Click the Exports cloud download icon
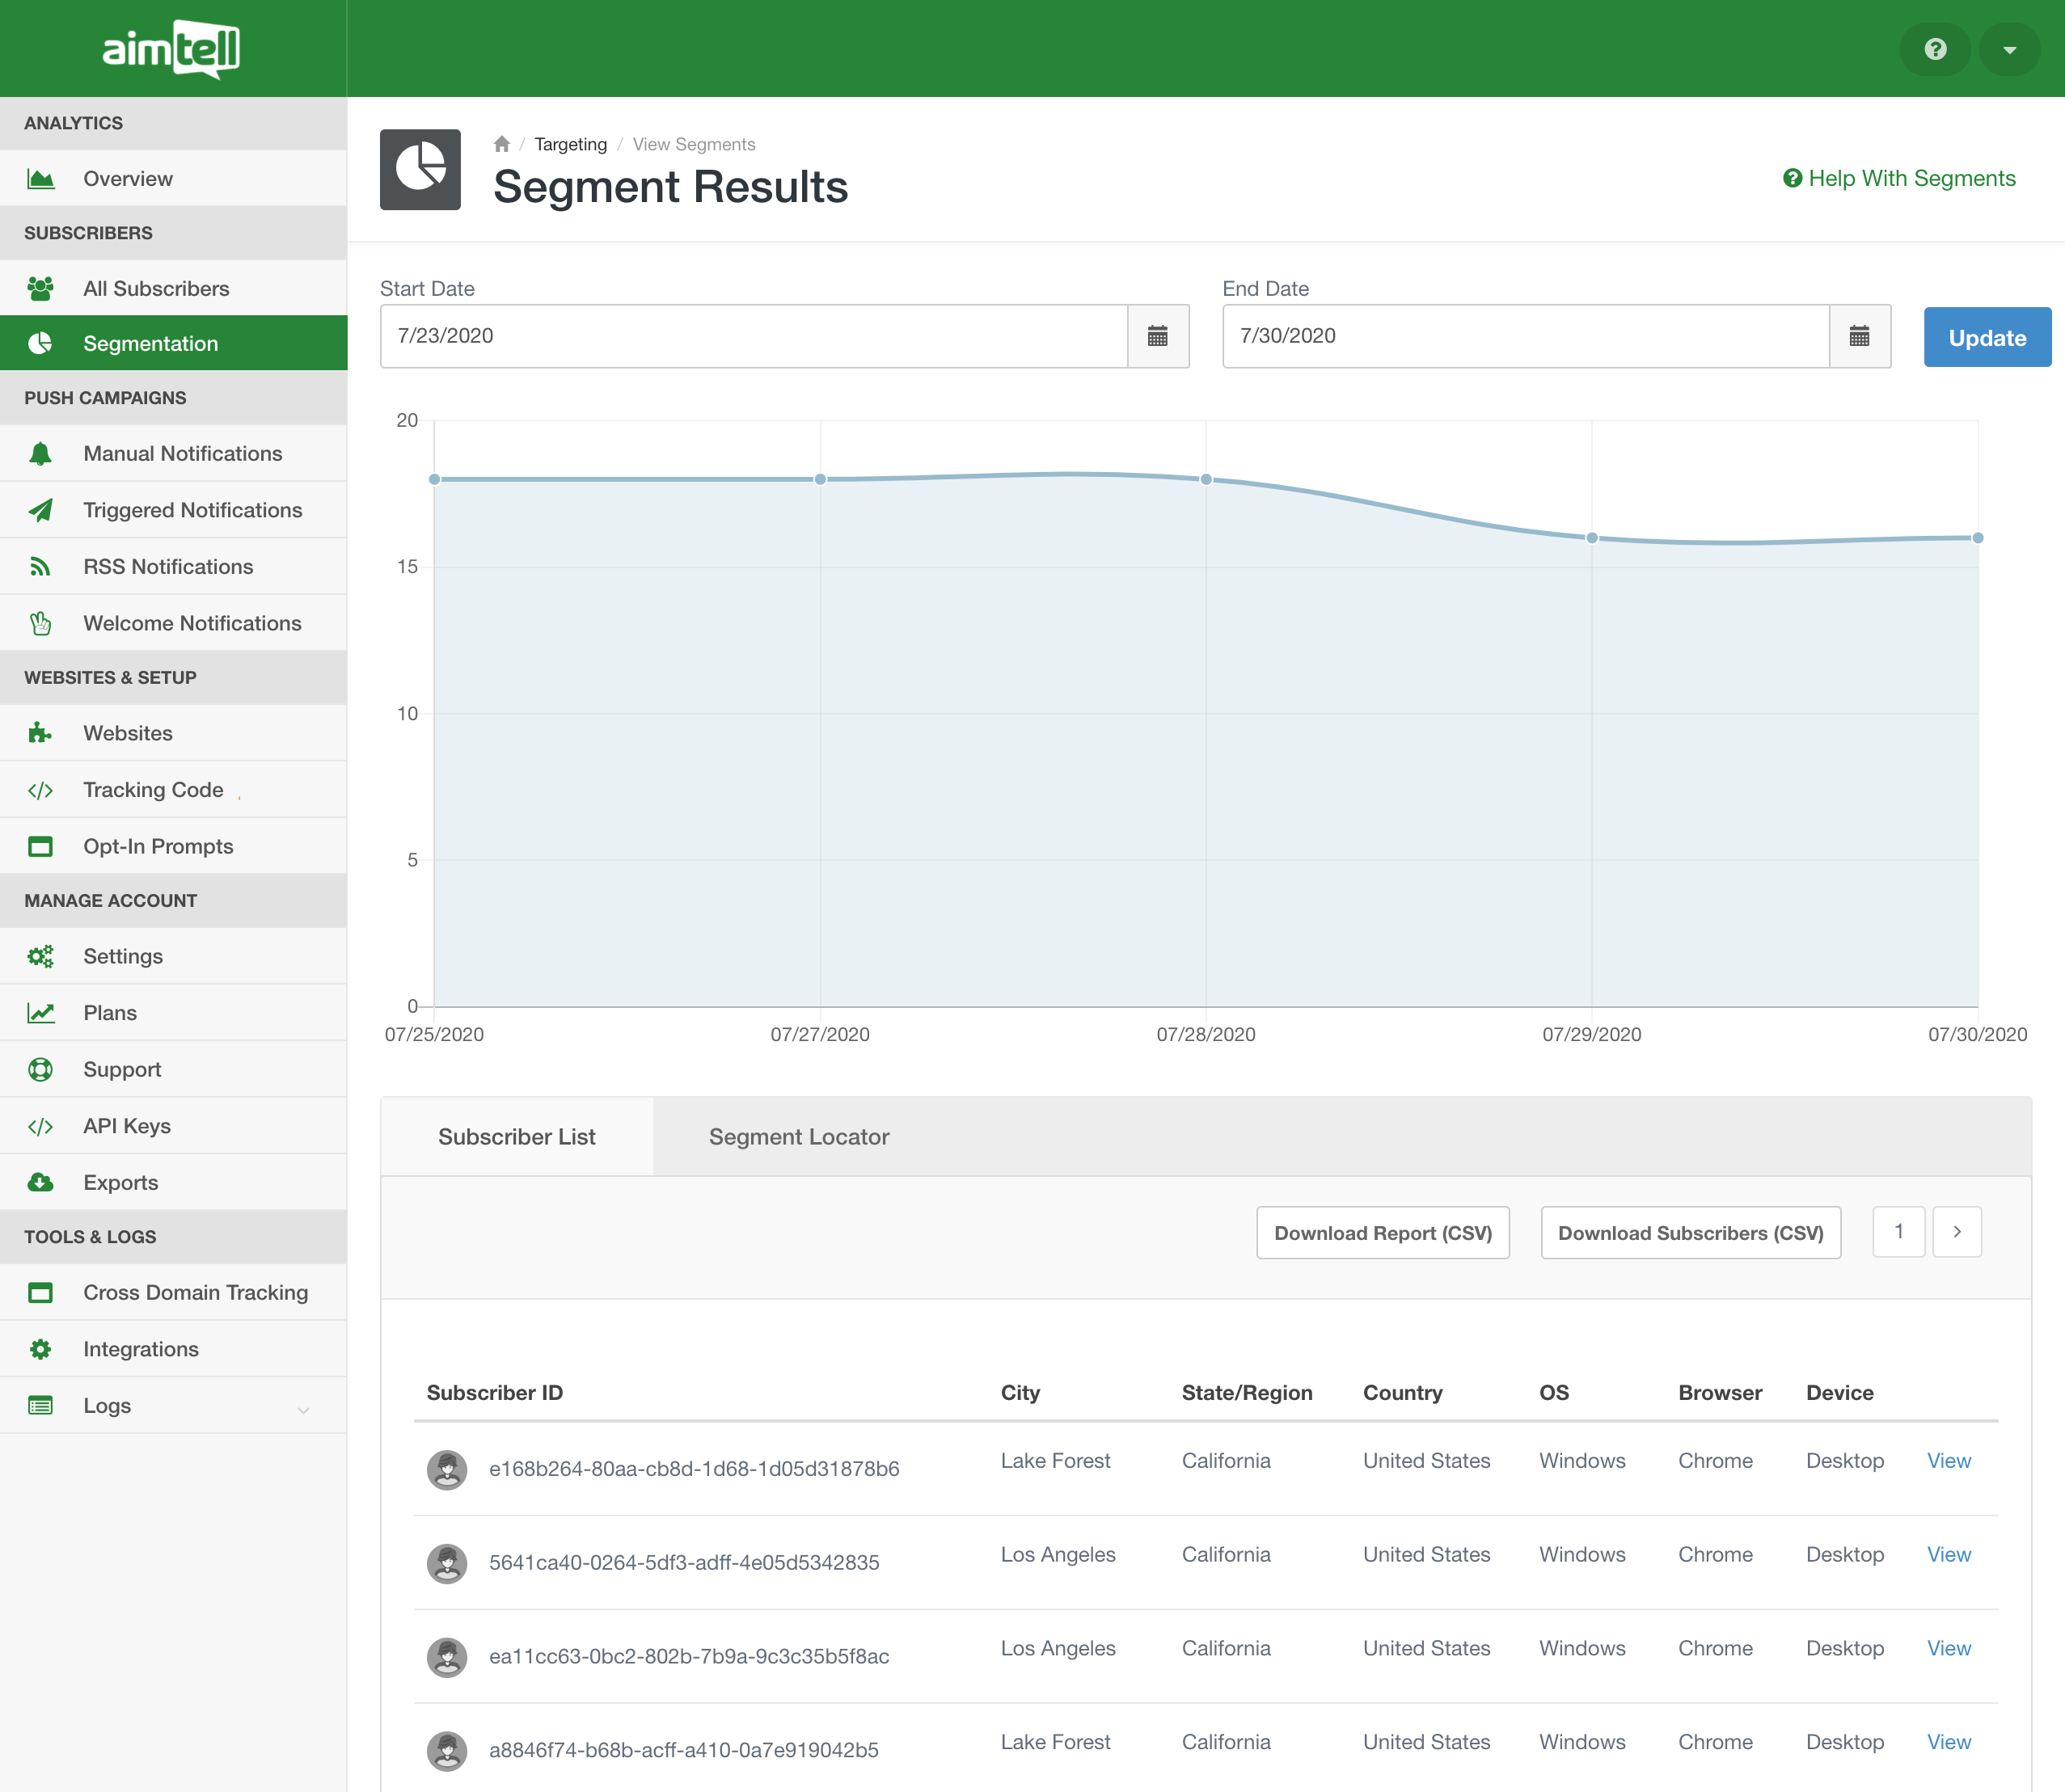This screenshot has height=1792, width=2065. pos(40,1183)
